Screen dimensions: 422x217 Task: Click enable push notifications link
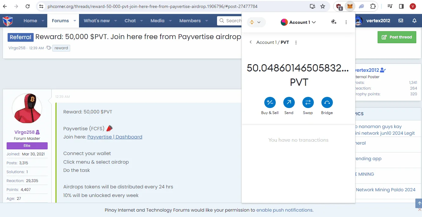click(284, 210)
